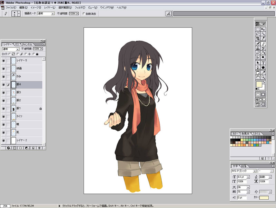Hide the レイヤー 5 layer

[3, 61]
